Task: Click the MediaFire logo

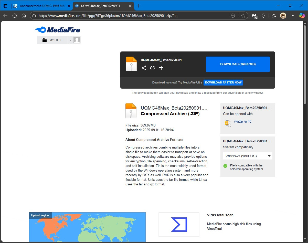Action: (x=57, y=30)
